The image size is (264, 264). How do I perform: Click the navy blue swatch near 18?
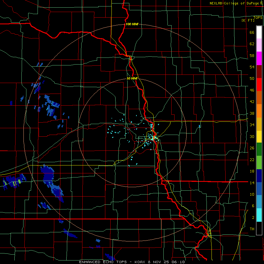259,176
